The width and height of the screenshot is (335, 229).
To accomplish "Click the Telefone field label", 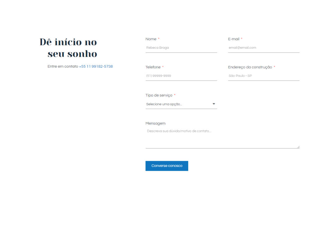I will [153, 67].
